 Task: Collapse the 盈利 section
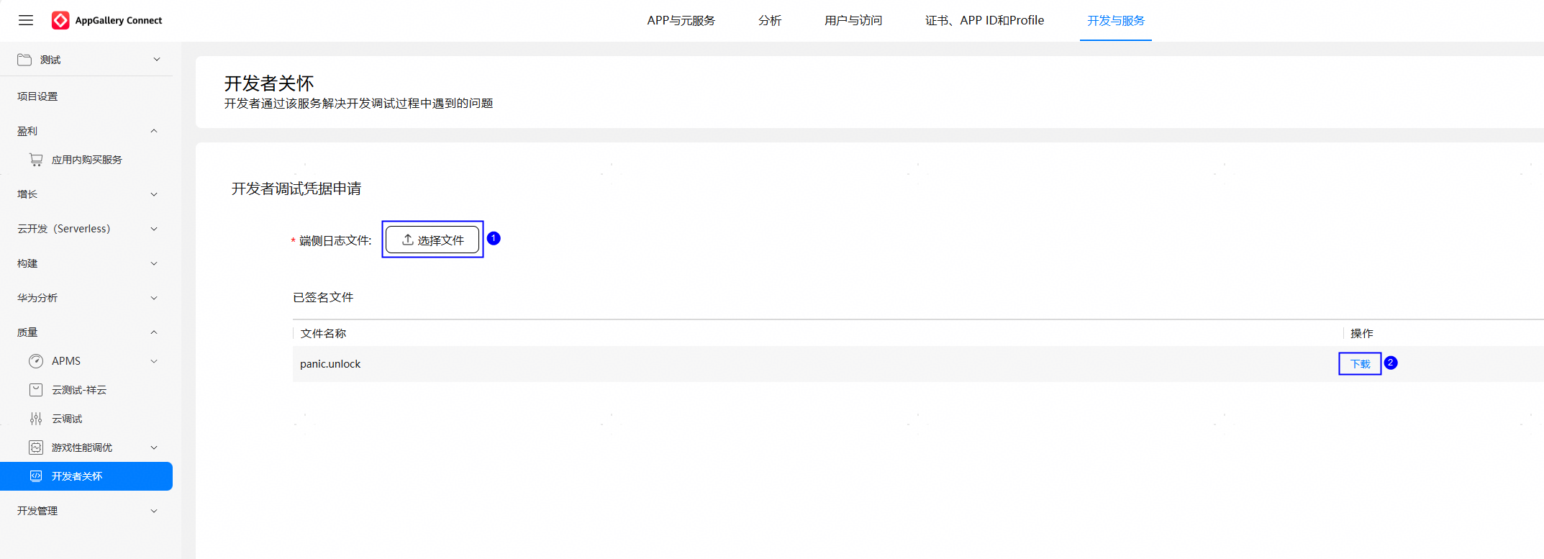click(154, 131)
